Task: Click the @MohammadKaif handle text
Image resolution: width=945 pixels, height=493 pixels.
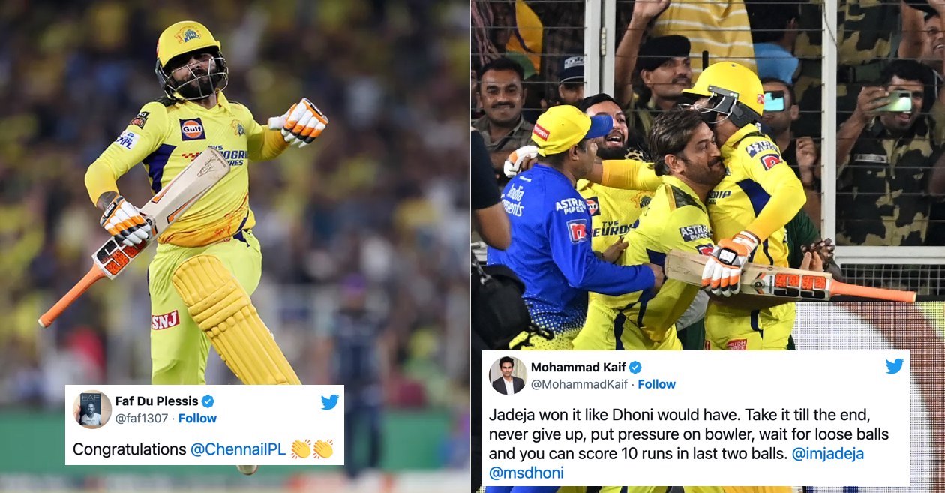Action: (x=579, y=384)
